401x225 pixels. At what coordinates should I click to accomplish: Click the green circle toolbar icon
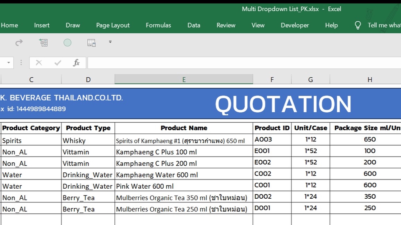[68, 43]
